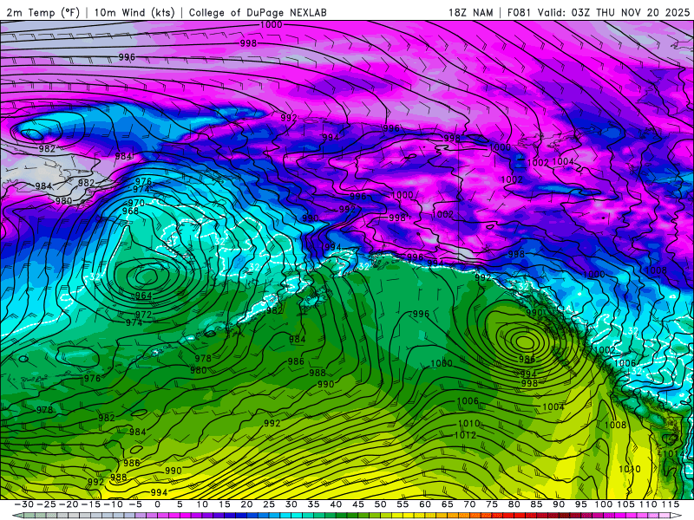The image size is (694, 520).
Task: Click the 5 value on the temperature scale
Action: click(x=180, y=504)
